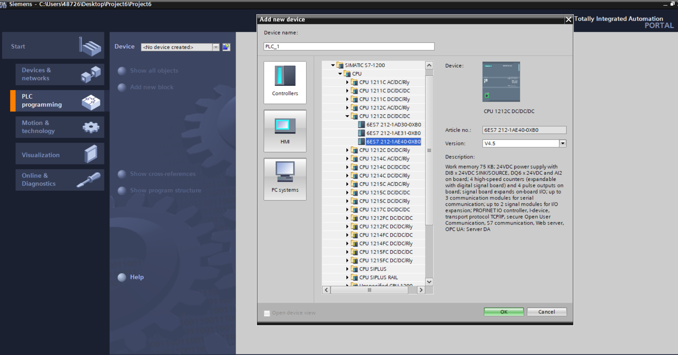
Task: Click the device tree vertical scrollbar thumb
Action: click(x=429, y=150)
